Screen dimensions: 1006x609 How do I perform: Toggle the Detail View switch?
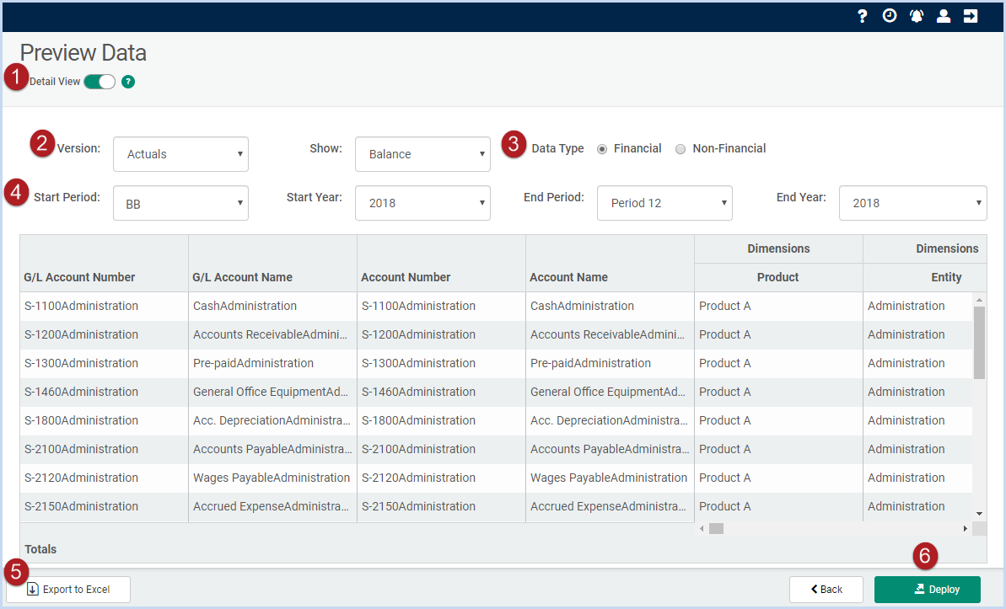(x=100, y=82)
